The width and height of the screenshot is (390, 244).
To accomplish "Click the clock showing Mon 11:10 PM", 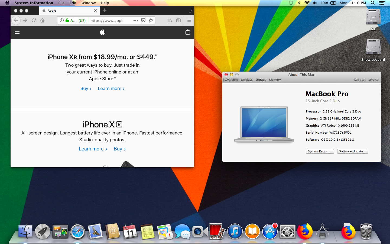I will (353, 3).
